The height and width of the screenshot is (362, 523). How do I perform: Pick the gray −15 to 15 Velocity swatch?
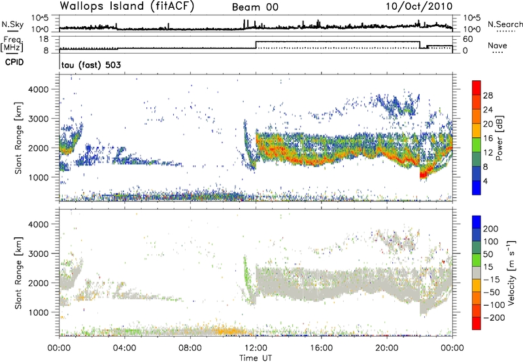coord(477,273)
